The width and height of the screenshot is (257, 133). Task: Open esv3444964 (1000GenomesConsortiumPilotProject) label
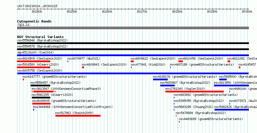pyautogui.click(x=73, y=107)
